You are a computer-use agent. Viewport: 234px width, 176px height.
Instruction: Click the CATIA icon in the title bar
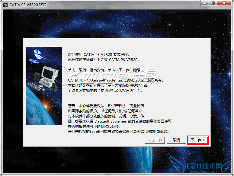coord(5,5)
